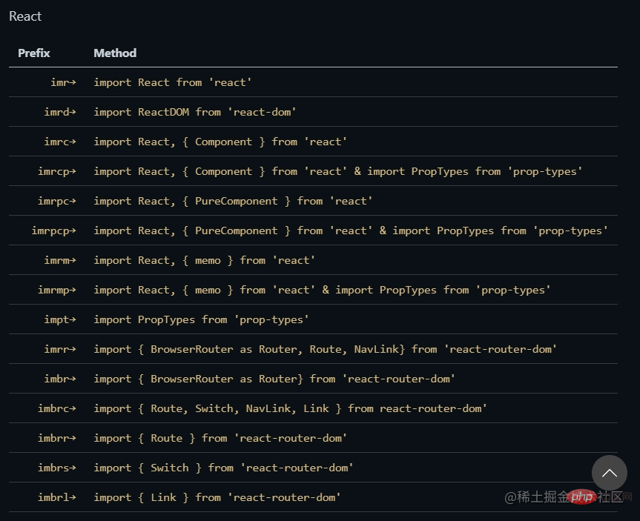640x521 pixels.
Task: Click the imrpcp row's method text
Action: [x=351, y=231]
